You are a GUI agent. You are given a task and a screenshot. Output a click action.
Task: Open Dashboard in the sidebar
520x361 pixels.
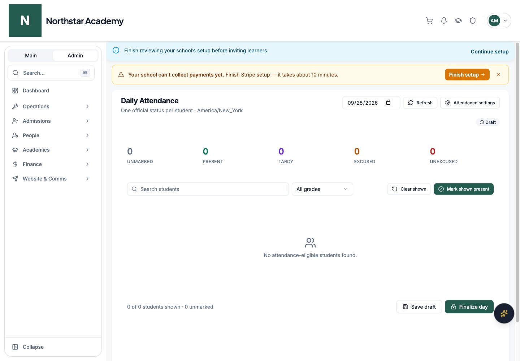pyautogui.click(x=51, y=91)
